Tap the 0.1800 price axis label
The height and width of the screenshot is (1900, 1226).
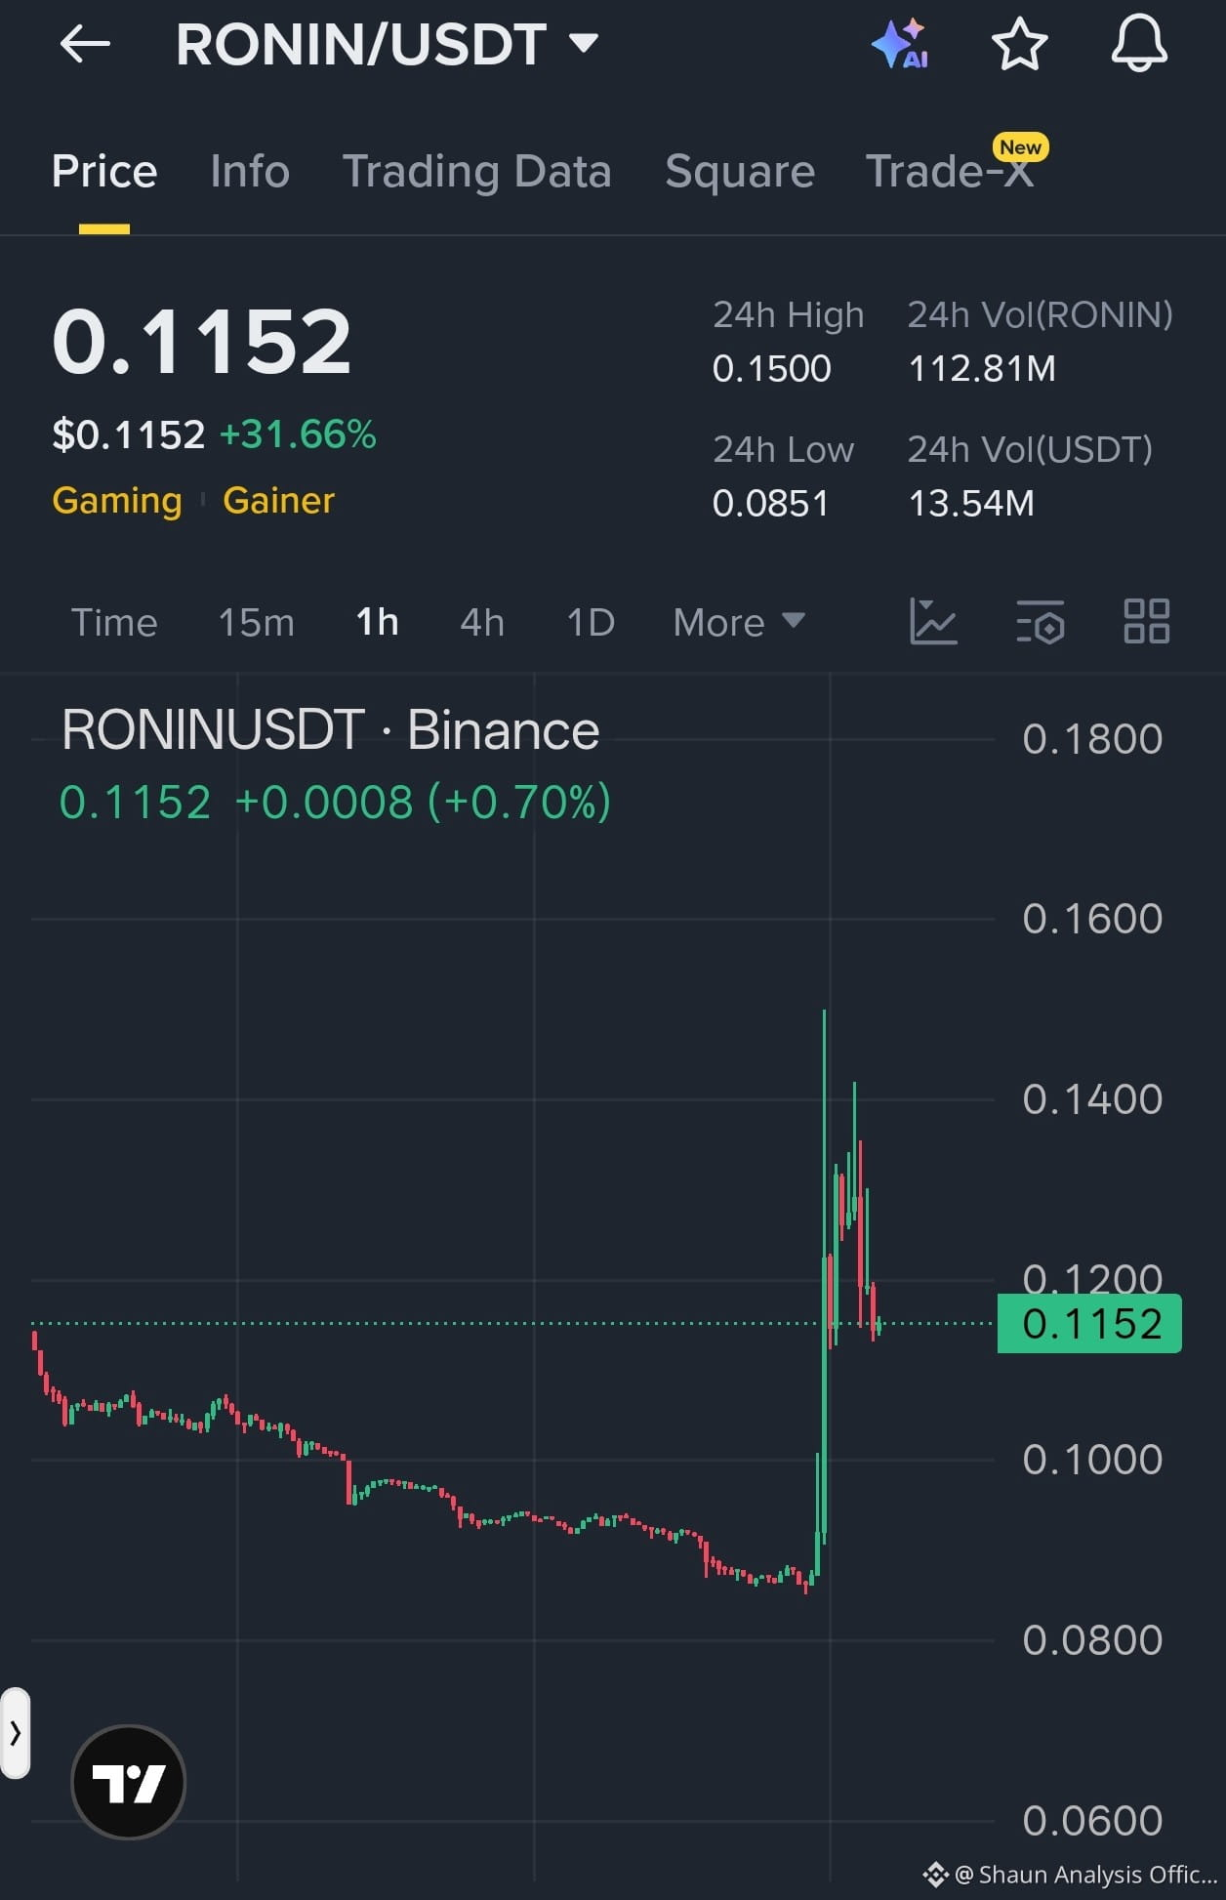1092,739
